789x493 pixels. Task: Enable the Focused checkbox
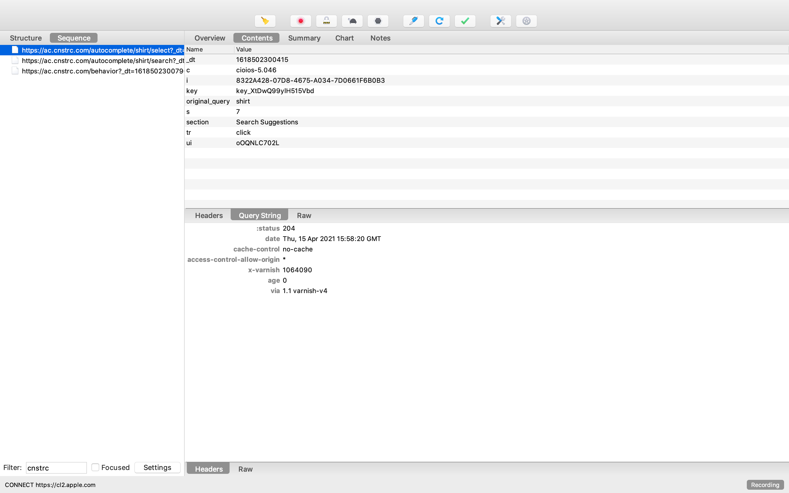click(x=95, y=467)
